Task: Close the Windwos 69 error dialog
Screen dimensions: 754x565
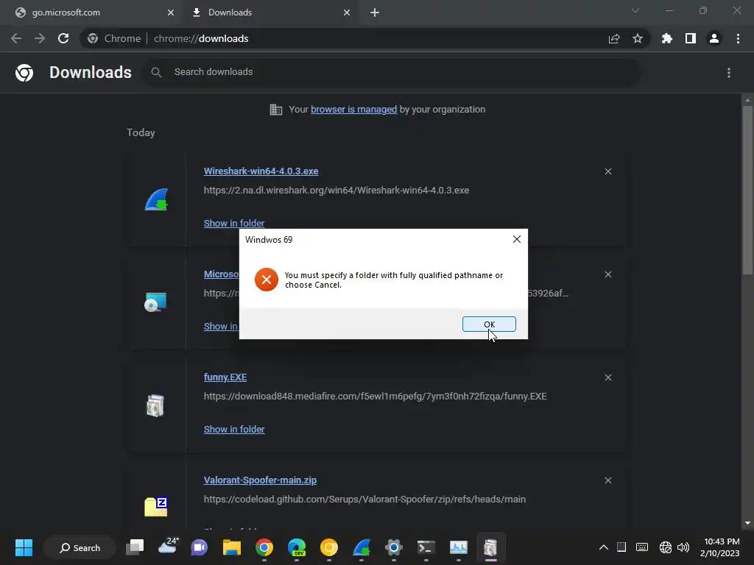Action: [516, 239]
